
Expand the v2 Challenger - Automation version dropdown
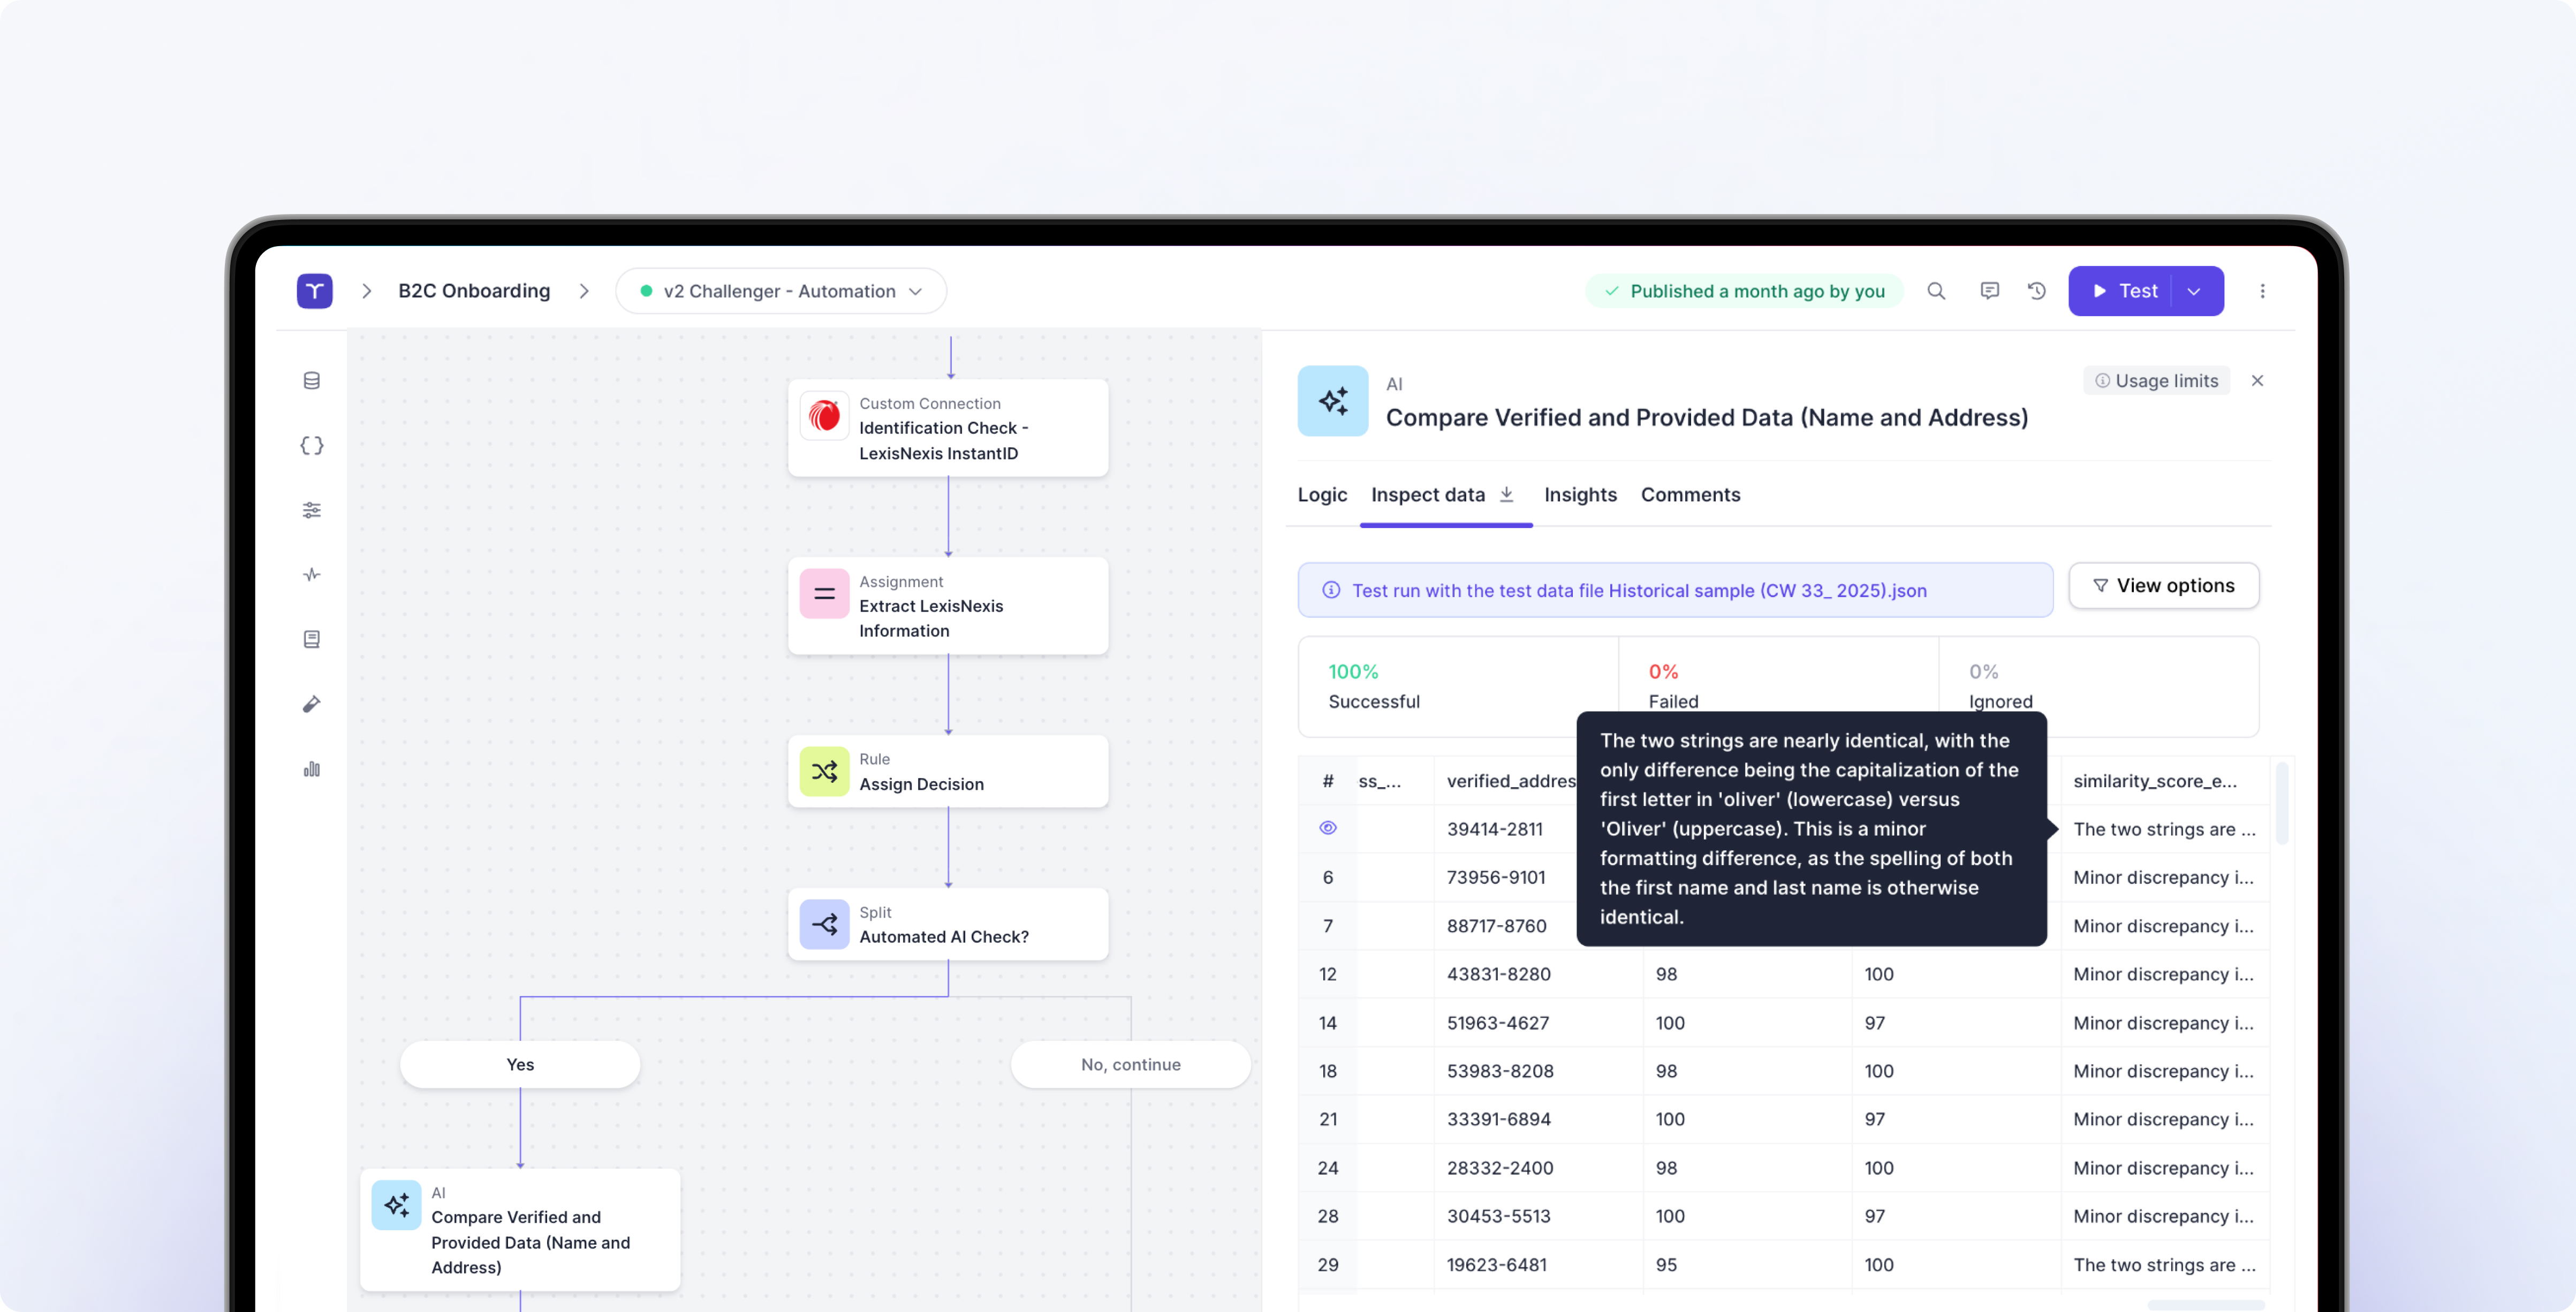pos(781,291)
